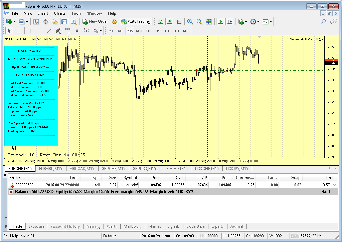
Task: Open the Account History terminal tab
Action: 65,226
